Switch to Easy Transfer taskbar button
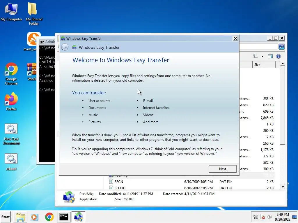This screenshot has height=223, width=298. (x=79, y=217)
